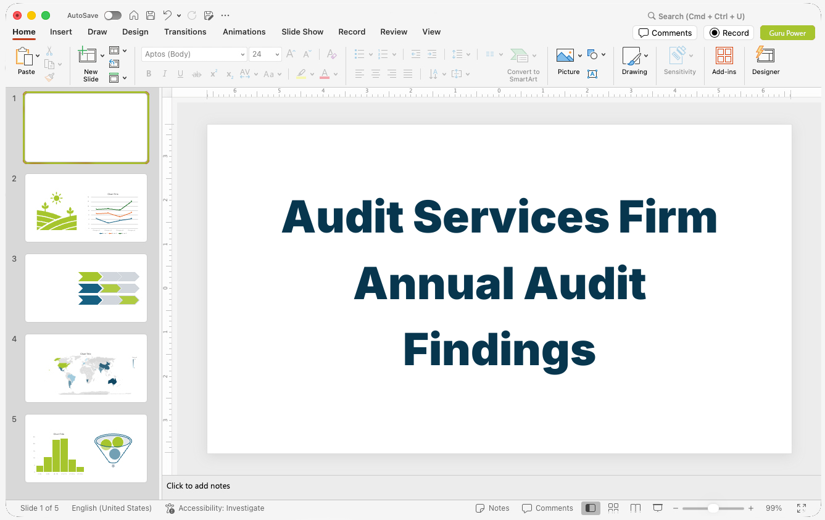Viewport: 825px width, 520px height.
Task: Open the slide Layout dropdown
Action: [x=117, y=51]
